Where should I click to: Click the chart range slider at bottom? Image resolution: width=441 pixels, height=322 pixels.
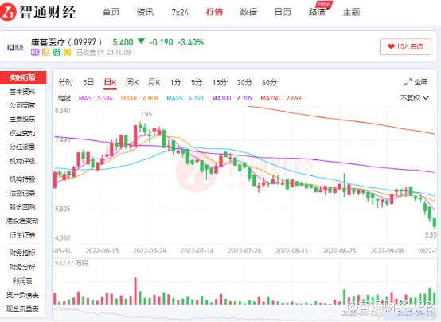click(244, 312)
